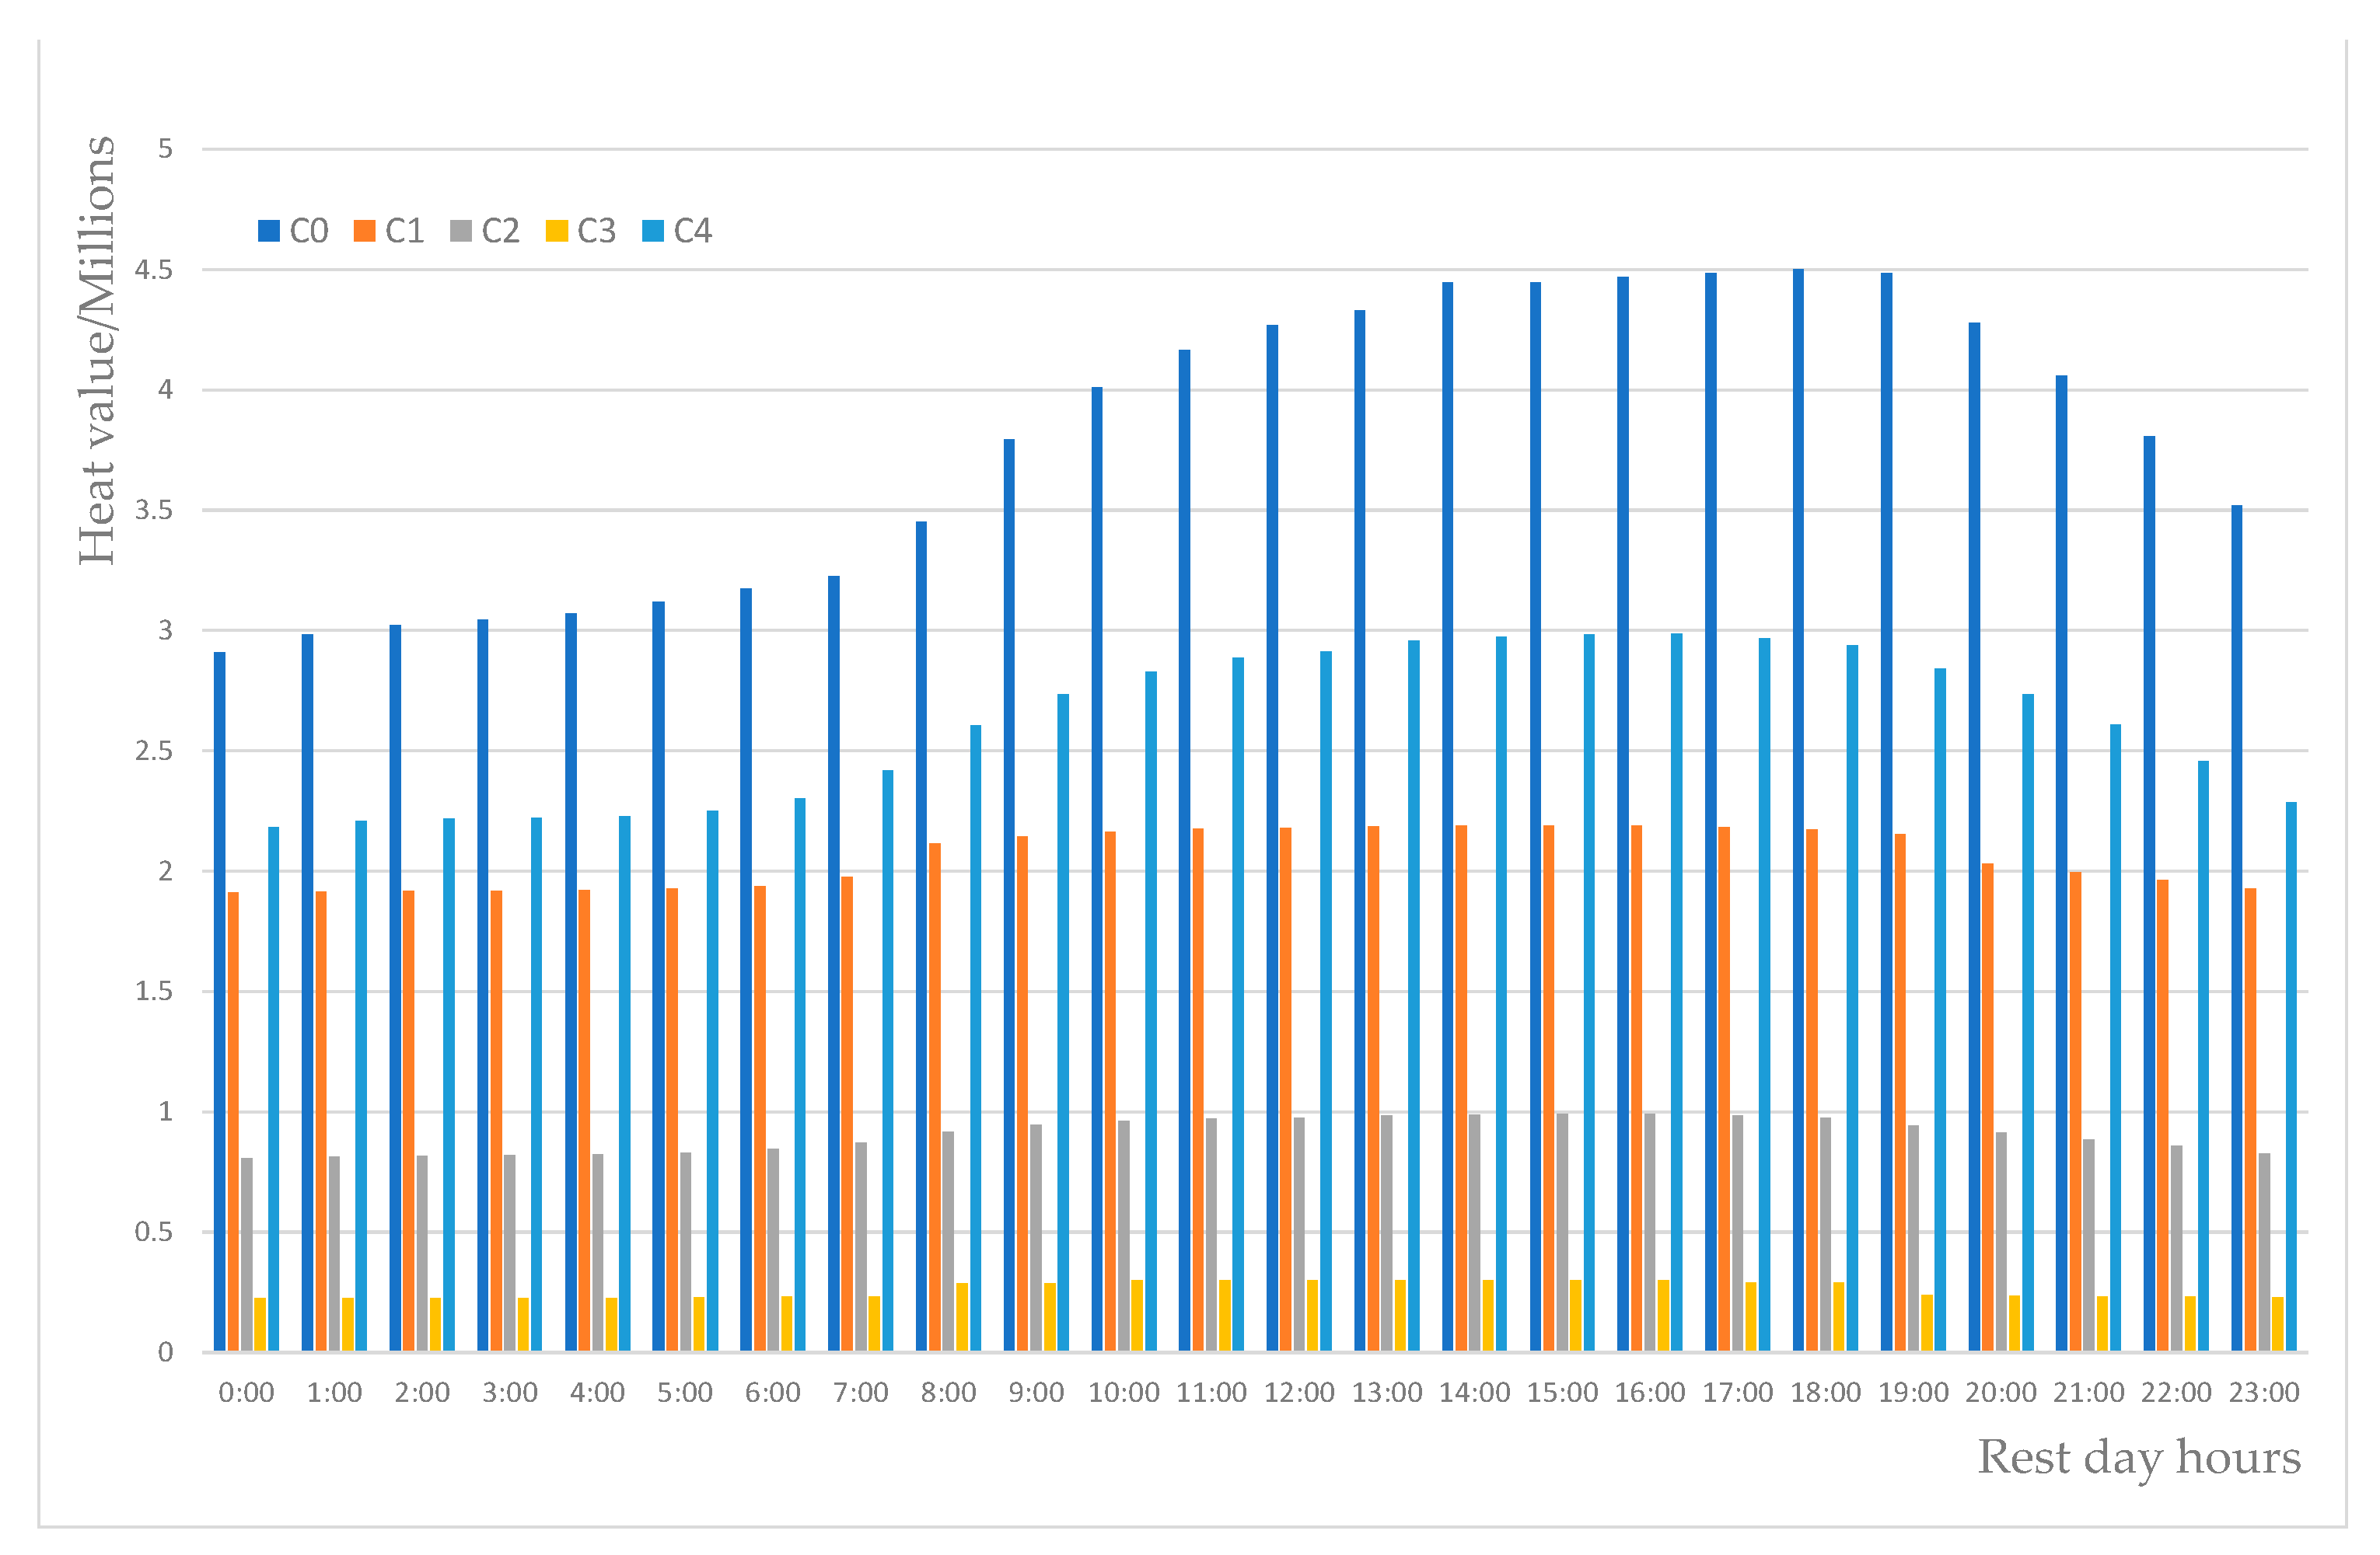Viewport: 2380px width, 1555px height.
Task: Select the tallest C0 bar at 18:00
Action: tap(1798, 810)
